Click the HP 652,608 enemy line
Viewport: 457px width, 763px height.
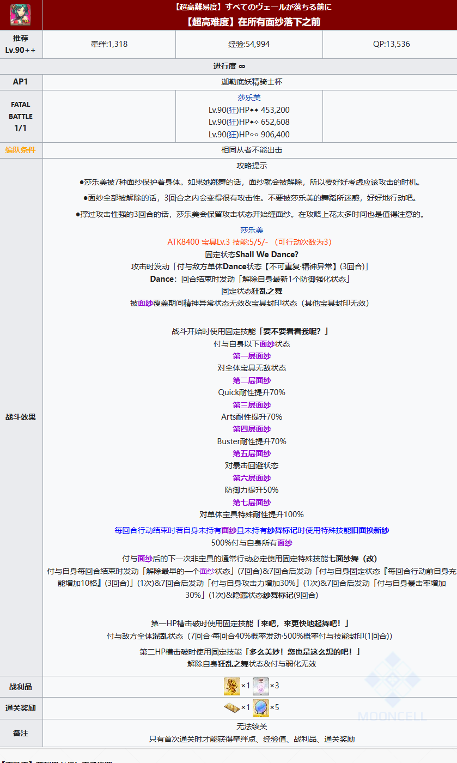coord(249,122)
